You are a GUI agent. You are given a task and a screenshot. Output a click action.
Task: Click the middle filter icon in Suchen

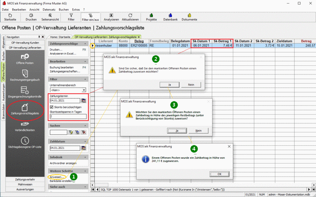coord(77,132)
